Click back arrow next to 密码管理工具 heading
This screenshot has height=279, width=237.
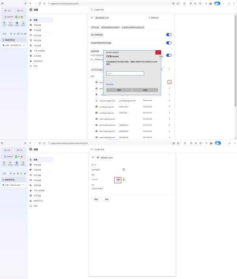(92, 18)
